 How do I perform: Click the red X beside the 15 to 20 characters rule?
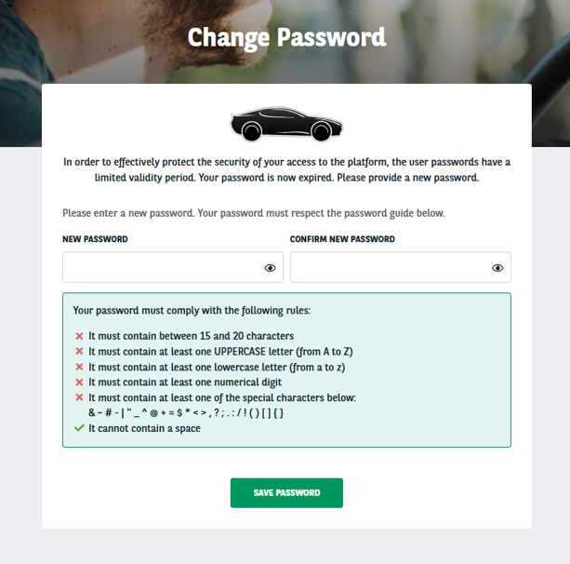coord(79,336)
